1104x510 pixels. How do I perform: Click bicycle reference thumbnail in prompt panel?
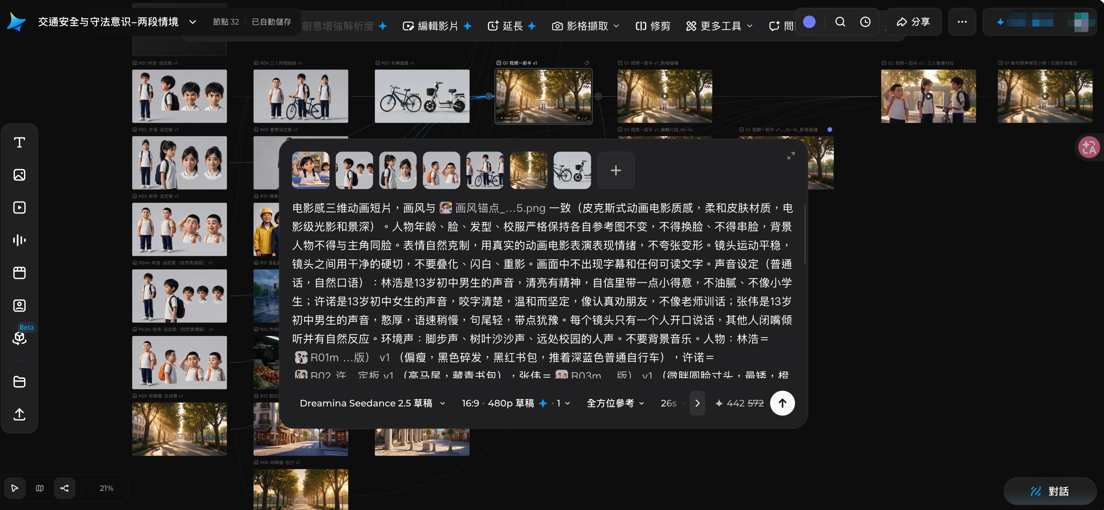(572, 170)
